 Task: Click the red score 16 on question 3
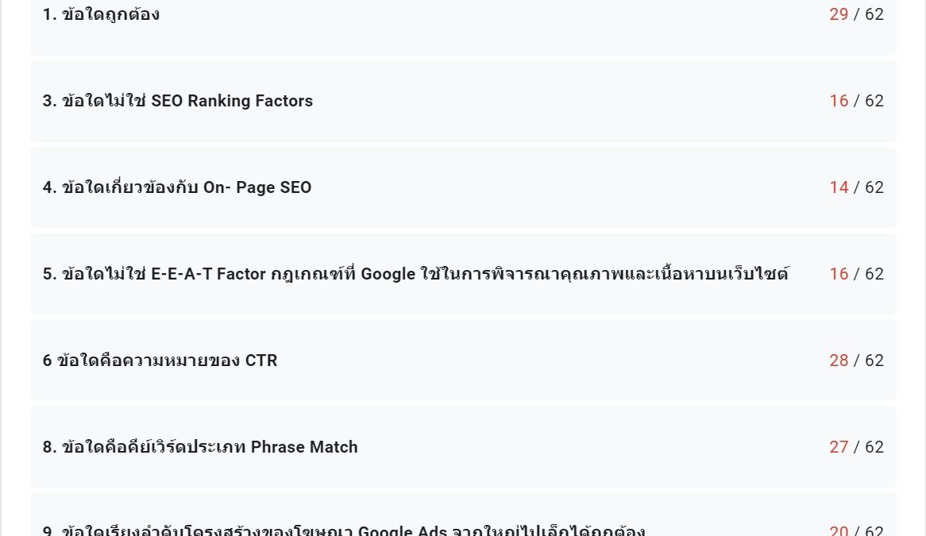coord(839,101)
